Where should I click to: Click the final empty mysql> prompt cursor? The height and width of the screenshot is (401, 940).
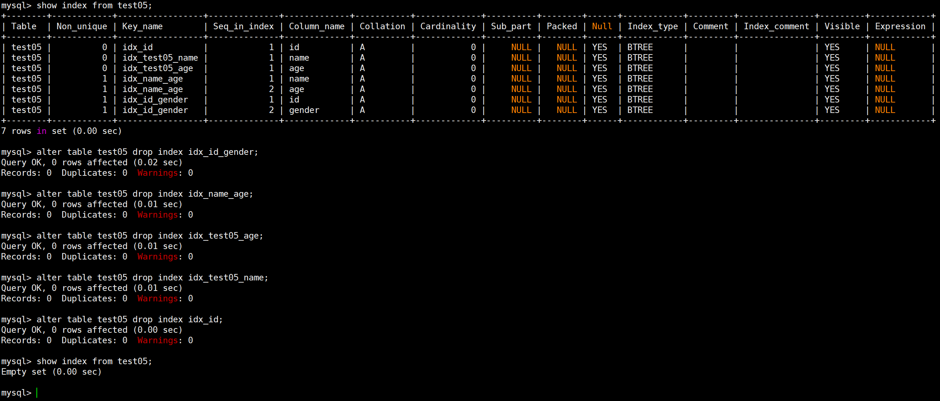click(x=37, y=393)
